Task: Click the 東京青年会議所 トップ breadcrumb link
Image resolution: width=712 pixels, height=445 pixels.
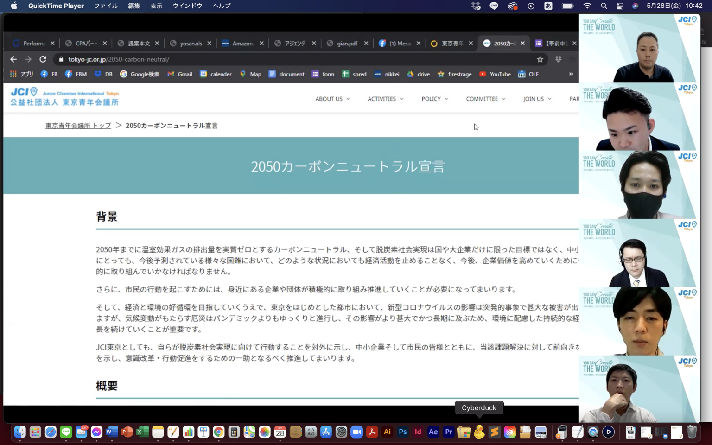Action: 78,126
